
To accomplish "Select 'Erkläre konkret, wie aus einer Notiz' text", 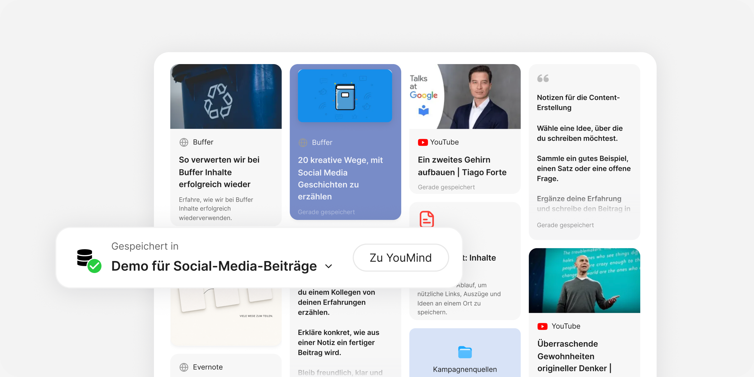I will pos(338,342).
